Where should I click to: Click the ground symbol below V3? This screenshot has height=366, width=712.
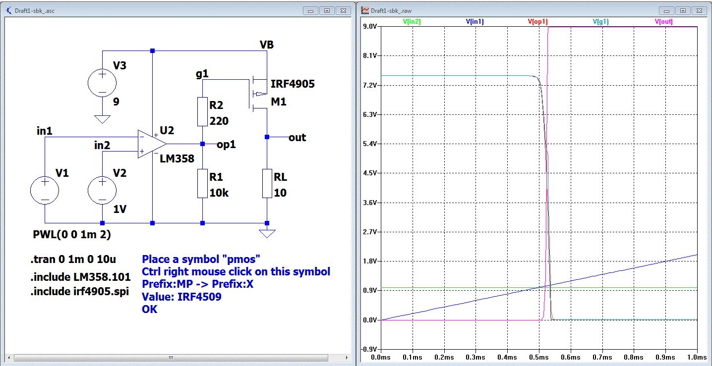[x=102, y=119]
